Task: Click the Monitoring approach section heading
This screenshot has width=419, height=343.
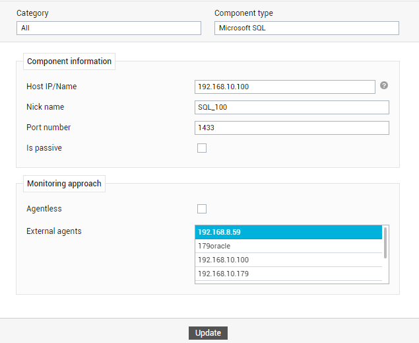Action: point(65,184)
